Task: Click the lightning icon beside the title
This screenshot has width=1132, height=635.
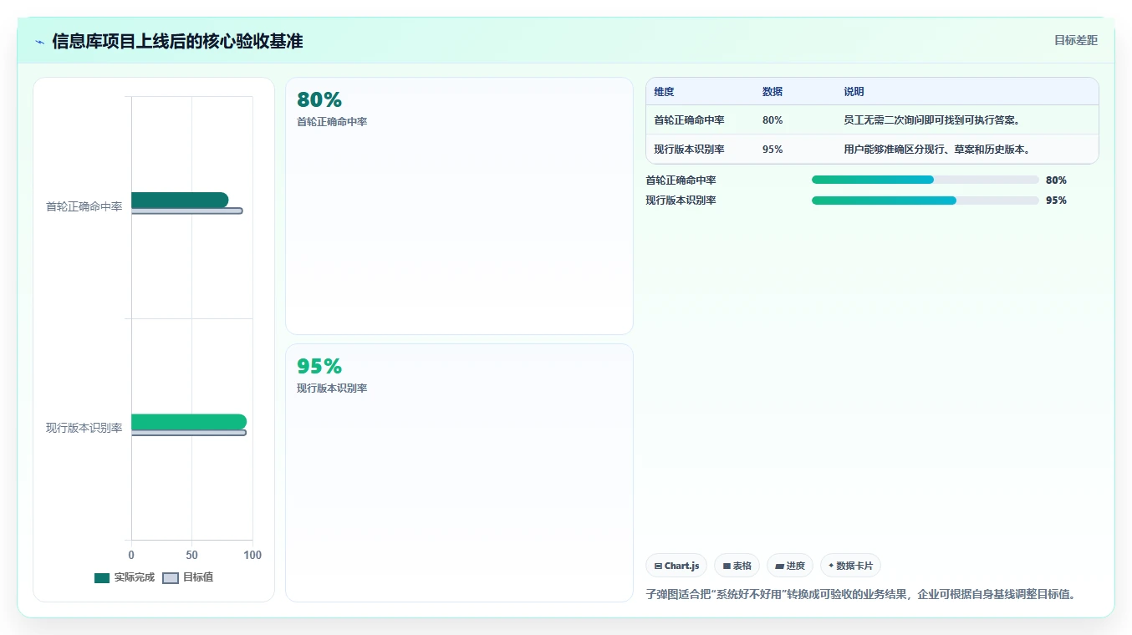Action: point(39,42)
